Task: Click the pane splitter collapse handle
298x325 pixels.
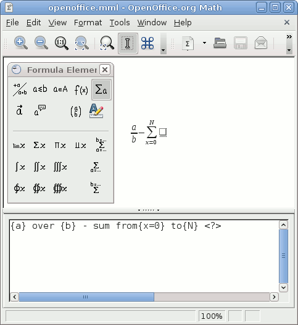Action: pyautogui.click(x=149, y=210)
